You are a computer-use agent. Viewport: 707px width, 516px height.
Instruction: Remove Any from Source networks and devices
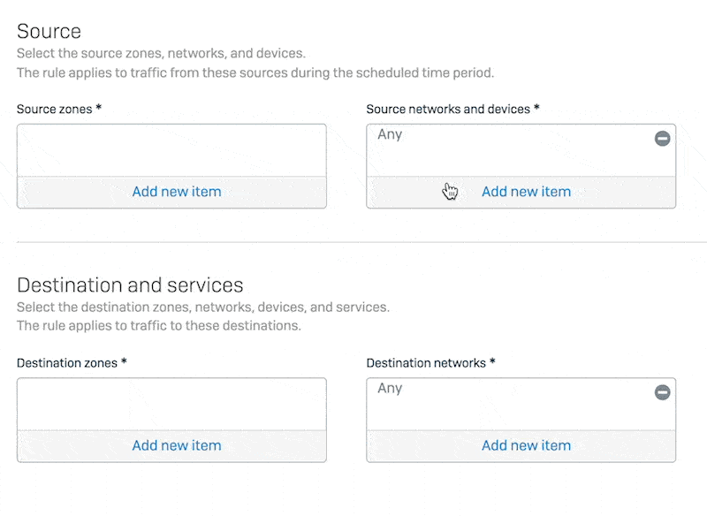[662, 139]
